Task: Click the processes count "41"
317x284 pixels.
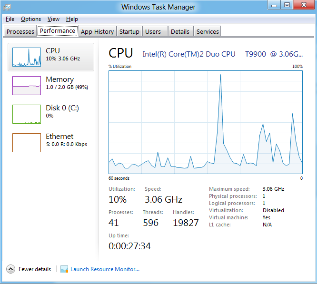Action: pos(113,223)
